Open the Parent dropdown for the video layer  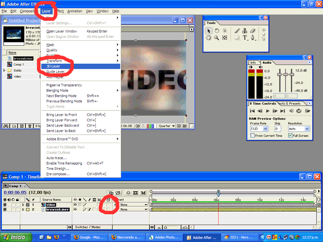(134, 205)
